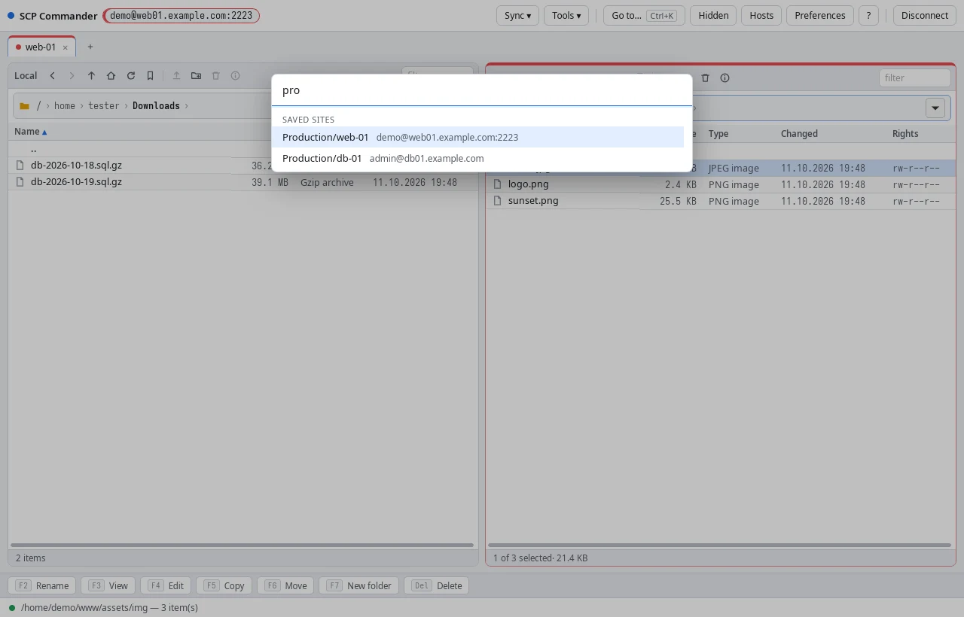
Task: Go forward in the Local panel
Action: coord(72,76)
